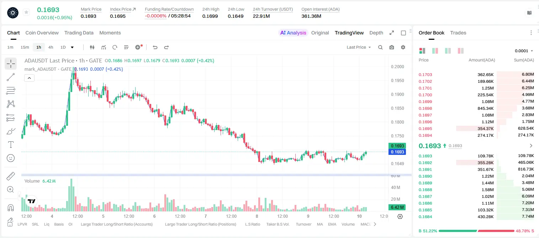Change order book precision 0.0001
Image resolution: width=539 pixels, height=238 pixels.
524,51
